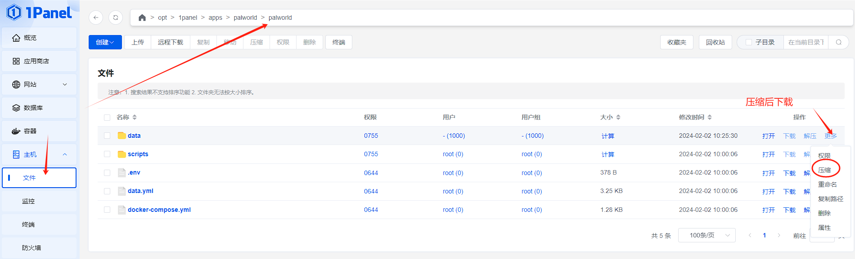Toggle the 子目录 subdirectory checkbox
The image size is (855, 259).
coord(749,42)
